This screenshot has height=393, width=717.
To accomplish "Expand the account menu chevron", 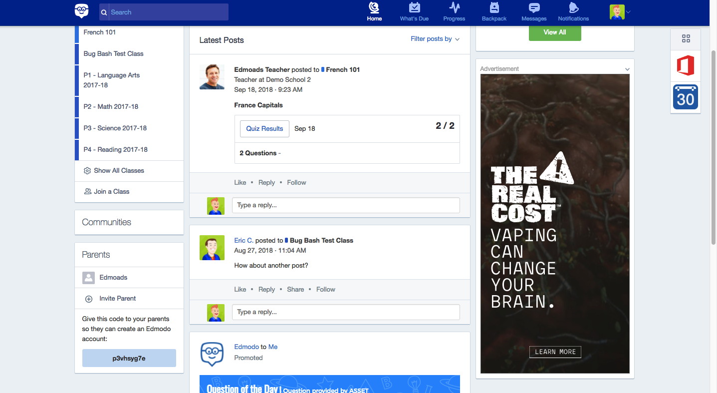I will (x=628, y=12).
